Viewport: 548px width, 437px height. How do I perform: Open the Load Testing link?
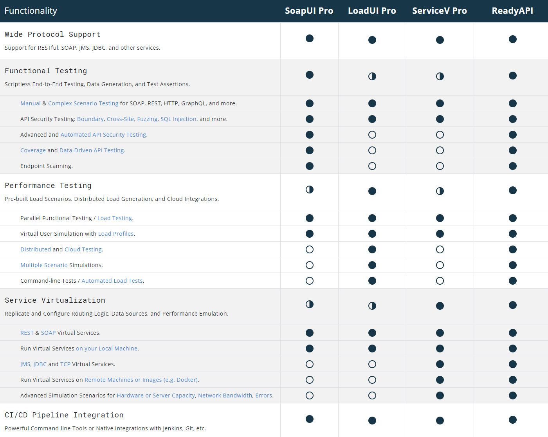click(x=115, y=218)
